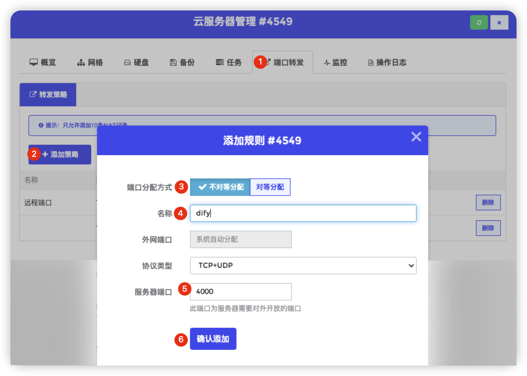527x376 pixels.
Task: Click the drive icon on 硬盘 tab
Action: pyautogui.click(x=127, y=63)
